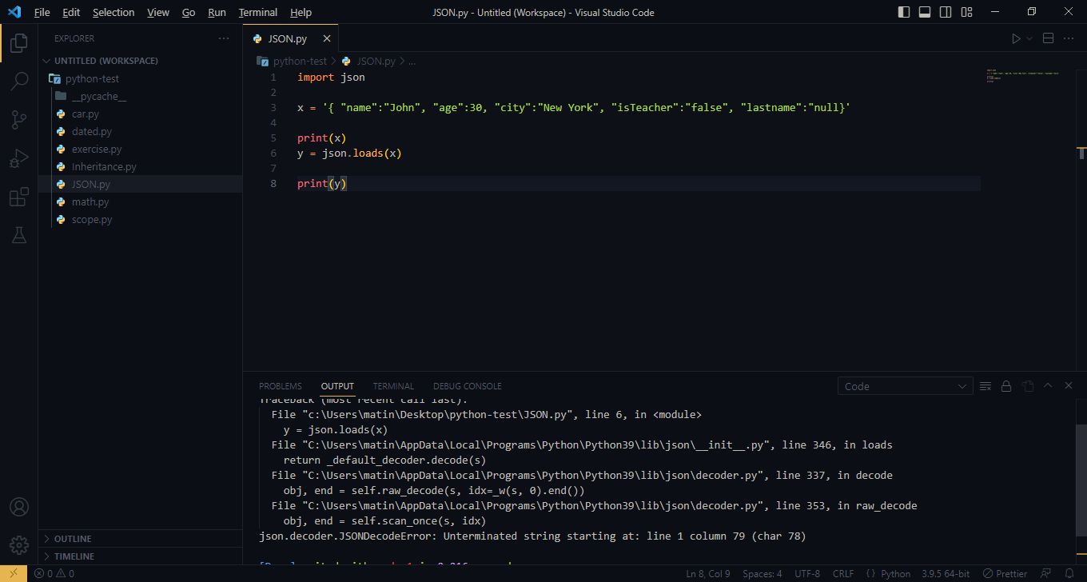Click the Run Python File play button
1087x582 pixels.
coord(1016,38)
